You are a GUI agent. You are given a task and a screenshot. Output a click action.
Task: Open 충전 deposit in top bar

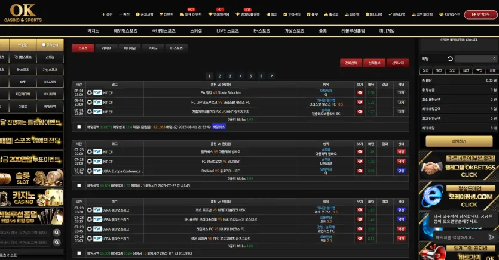(x=107, y=14)
